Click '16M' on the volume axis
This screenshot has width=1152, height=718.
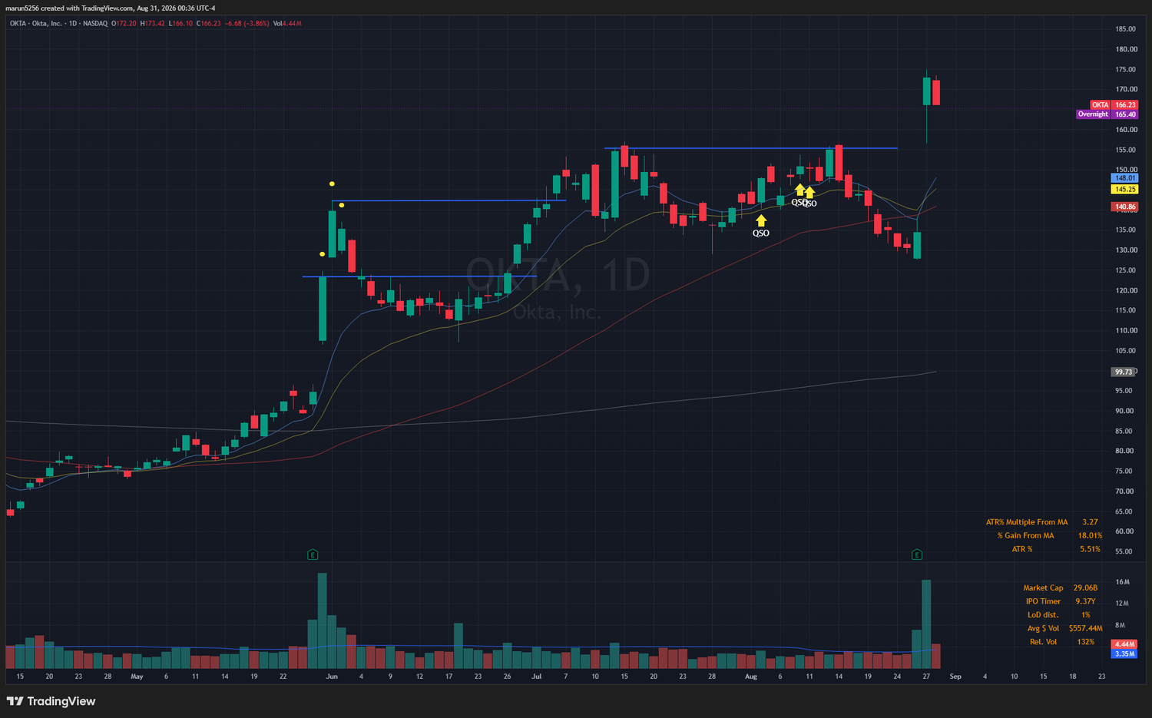pyautogui.click(x=1122, y=583)
